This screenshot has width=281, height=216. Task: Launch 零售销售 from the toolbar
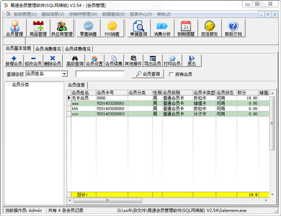pyautogui.click(x=88, y=28)
